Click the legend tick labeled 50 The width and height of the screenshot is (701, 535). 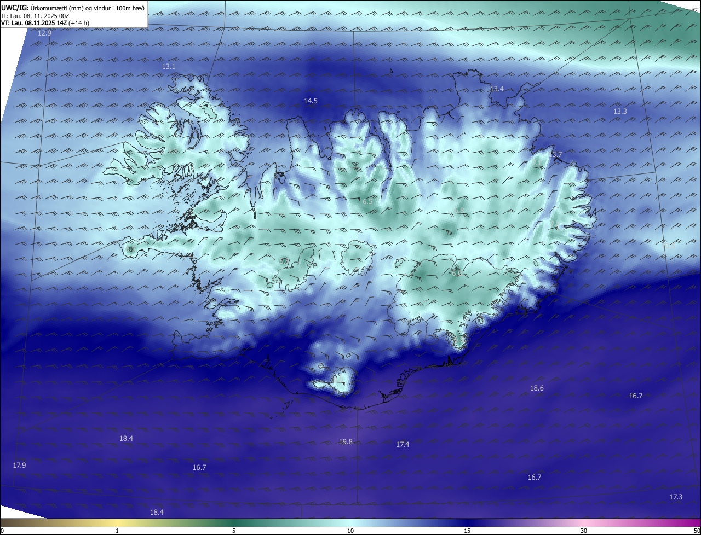pos(697,531)
